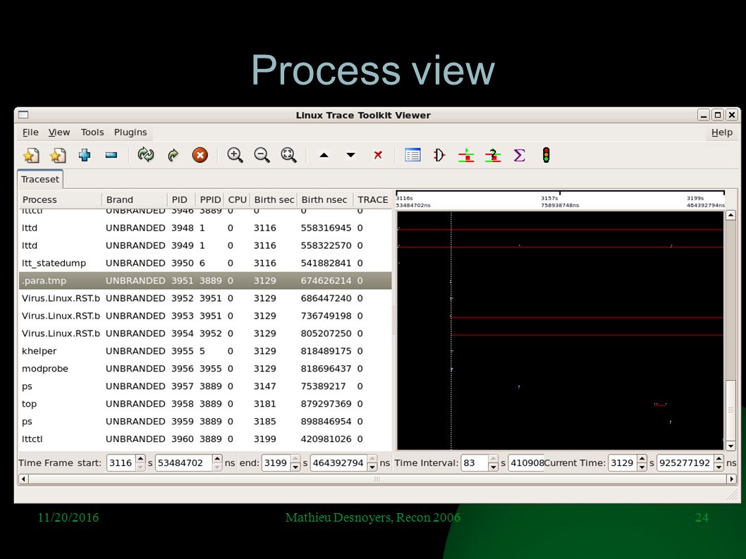Sort by the Process column header

[x=61, y=199]
